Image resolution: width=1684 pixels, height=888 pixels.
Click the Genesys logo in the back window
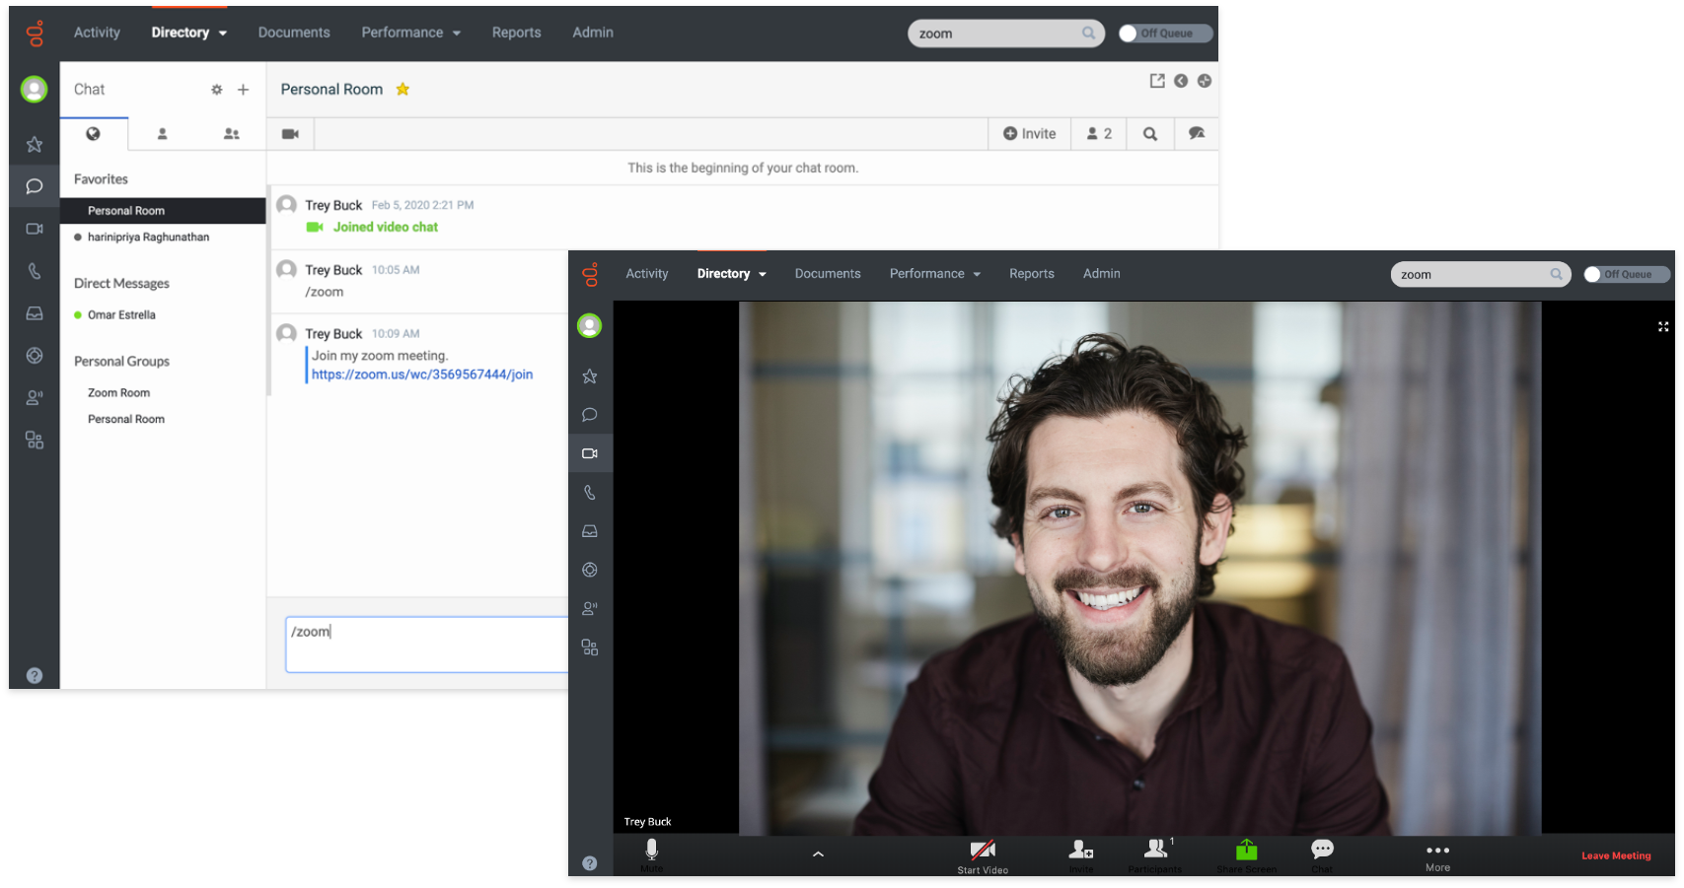pyautogui.click(x=36, y=34)
